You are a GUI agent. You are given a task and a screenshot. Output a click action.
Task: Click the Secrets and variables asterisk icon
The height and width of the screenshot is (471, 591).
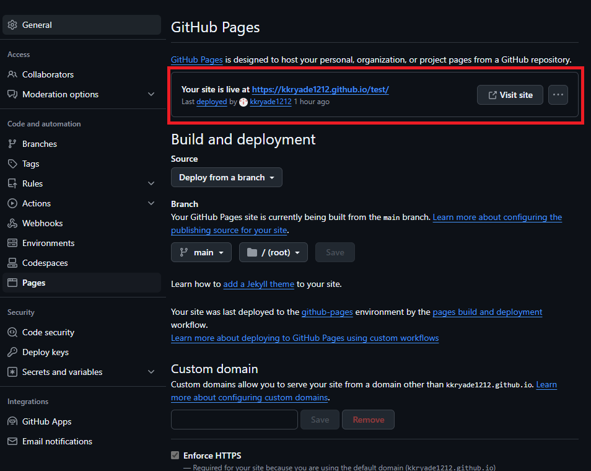(x=12, y=372)
